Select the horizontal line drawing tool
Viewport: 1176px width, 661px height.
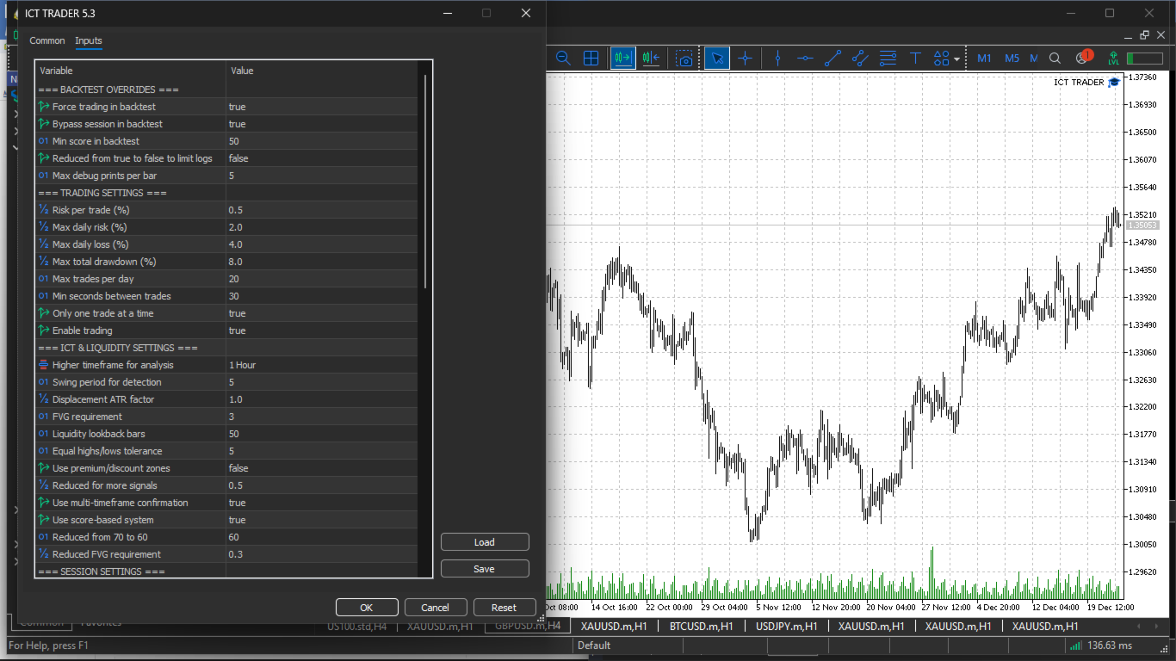(x=805, y=59)
